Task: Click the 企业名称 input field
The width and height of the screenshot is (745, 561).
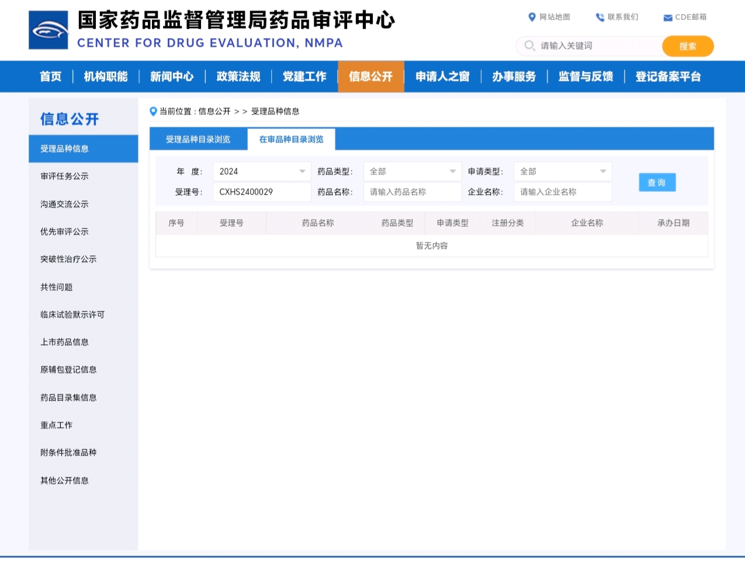Action: click(562, 192)
